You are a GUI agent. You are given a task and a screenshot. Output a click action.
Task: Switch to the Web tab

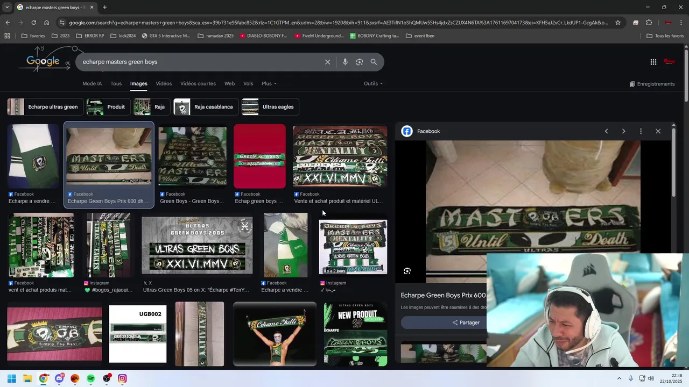click(x=229, y=84)
